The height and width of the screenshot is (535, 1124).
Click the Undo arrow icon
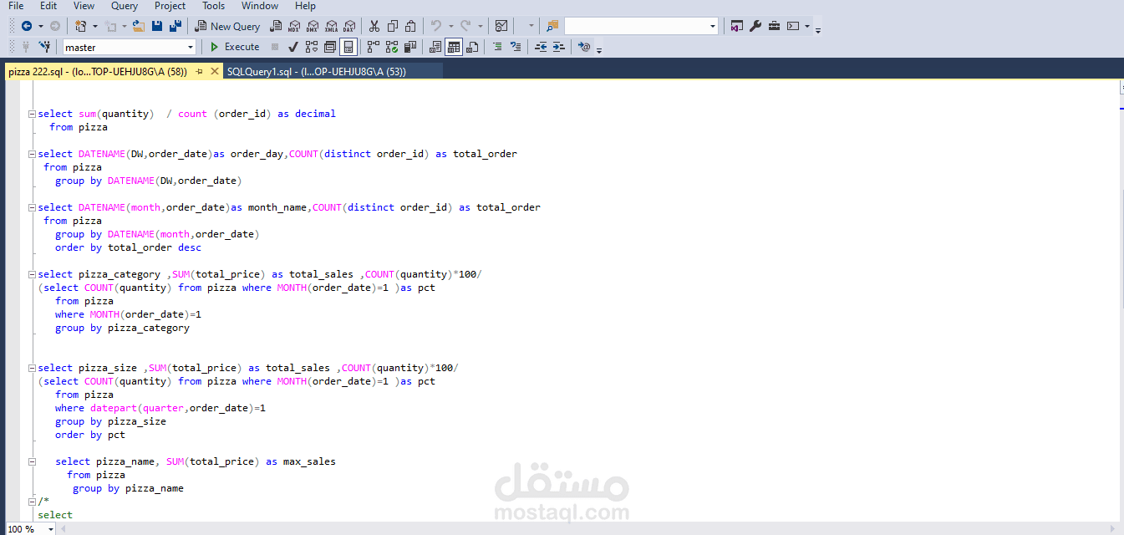435,26
